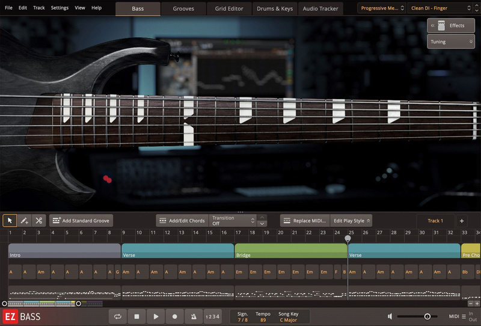Open the Settings menu
Viewport: 481px width, 326px height.
click(x=60, y=8)
